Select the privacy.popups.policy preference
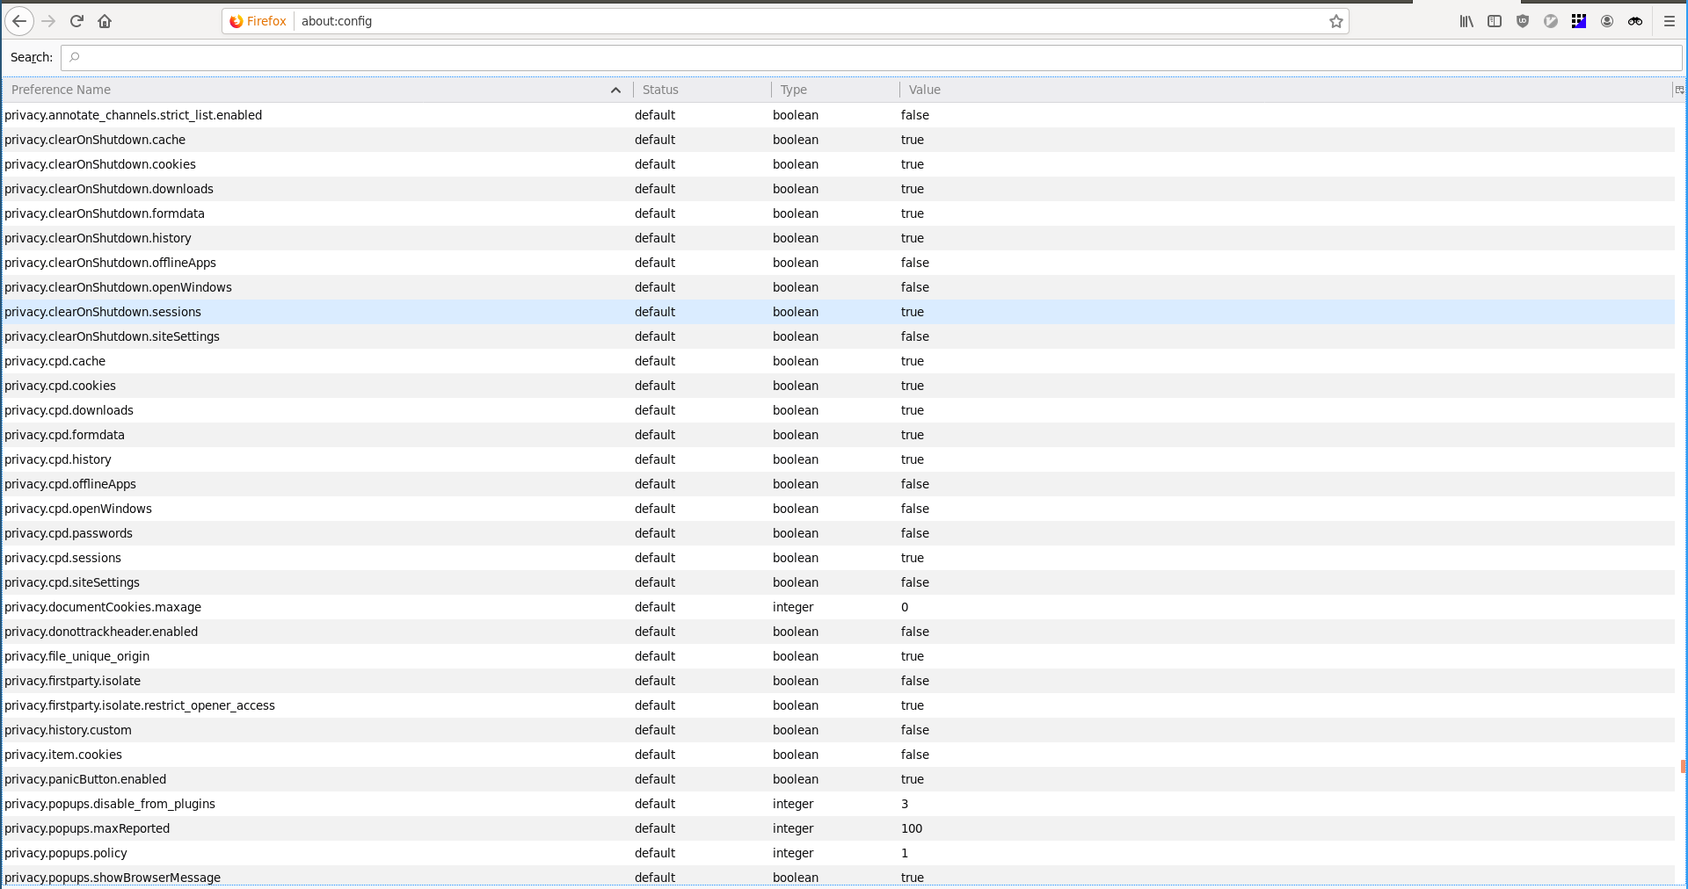This screenshot has height=889, width=1688. click(839, 853)
